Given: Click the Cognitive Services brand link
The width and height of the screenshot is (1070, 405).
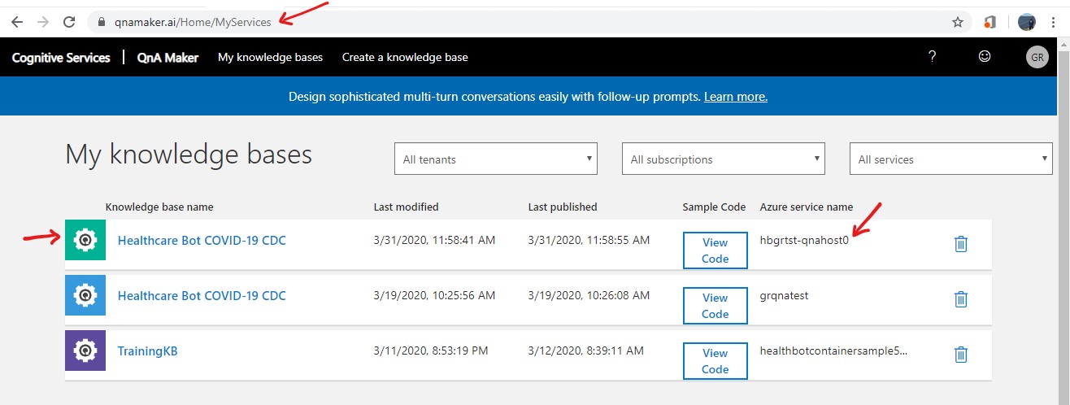Looking at the screenshot, I should point(61,57).
